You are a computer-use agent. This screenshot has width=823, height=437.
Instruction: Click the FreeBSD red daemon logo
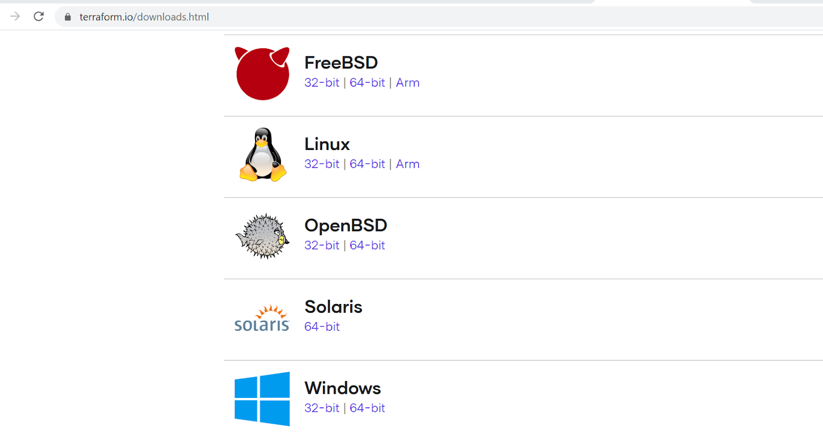tap(262, 73)
